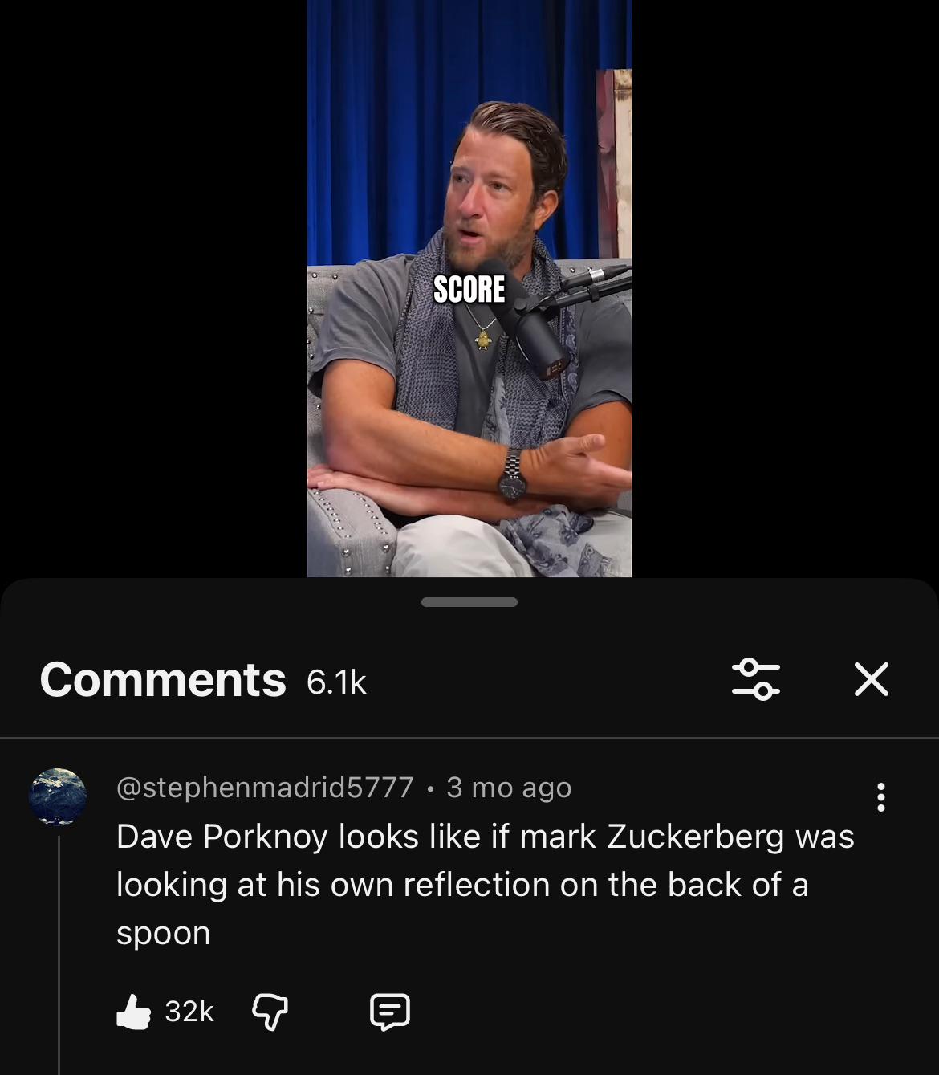Close the Comments panel with the X
The width and height of the screenshot is (939, 1075).
pos(872,679)
